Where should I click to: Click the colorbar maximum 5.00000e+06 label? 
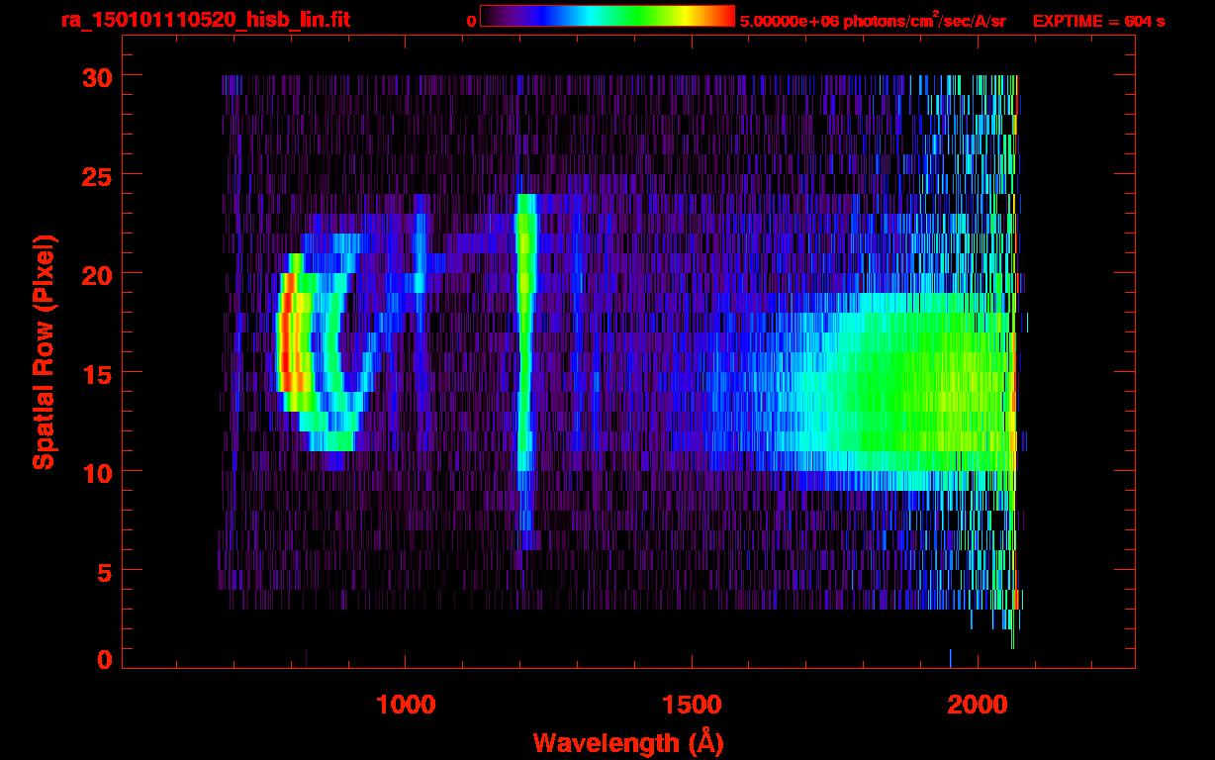(x=873, y=20)
